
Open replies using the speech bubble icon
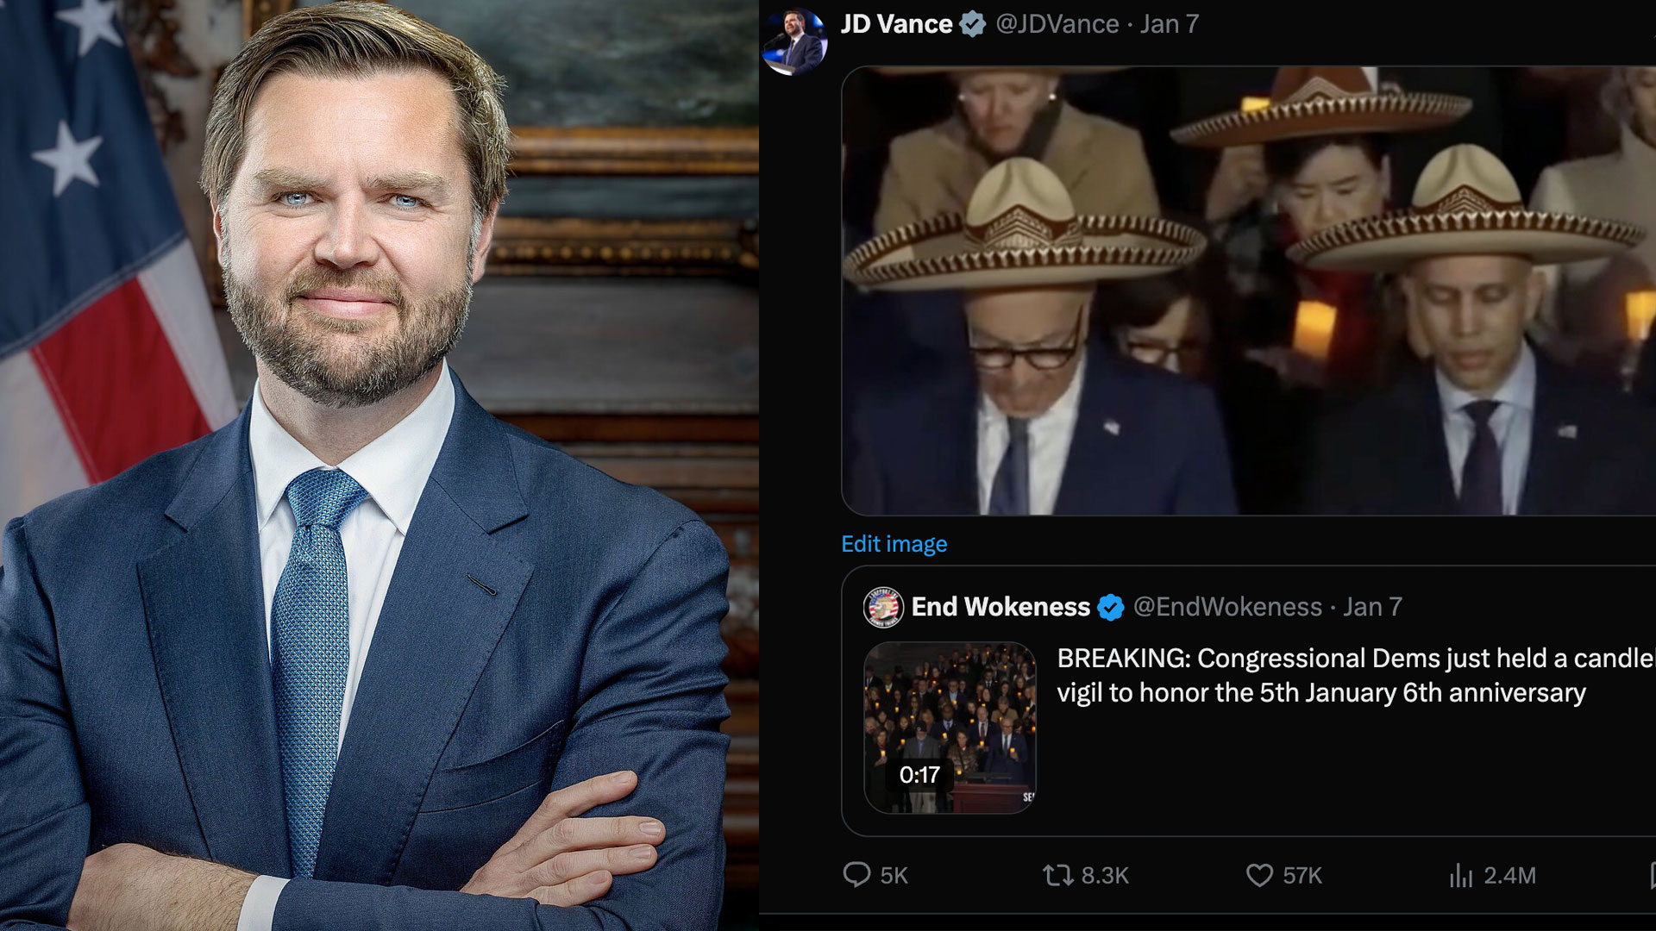pyautogui.click(x=858, y=875)
